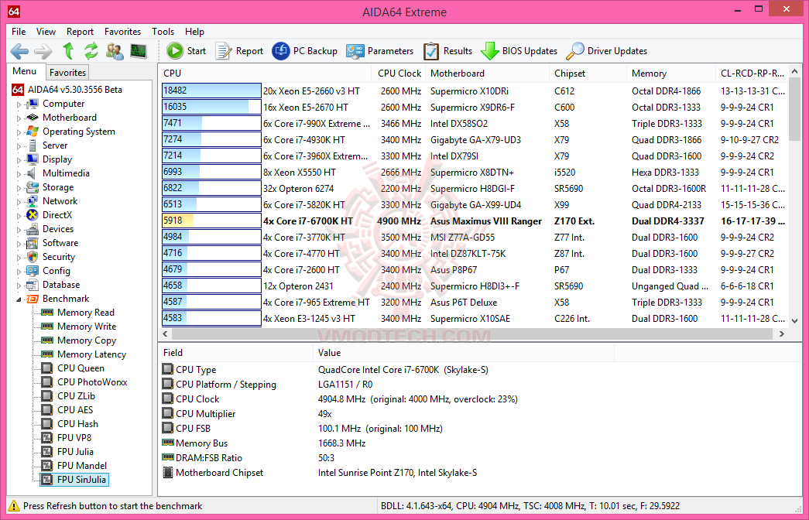Expand the Multimedia tree node

(x=19, y=174)
